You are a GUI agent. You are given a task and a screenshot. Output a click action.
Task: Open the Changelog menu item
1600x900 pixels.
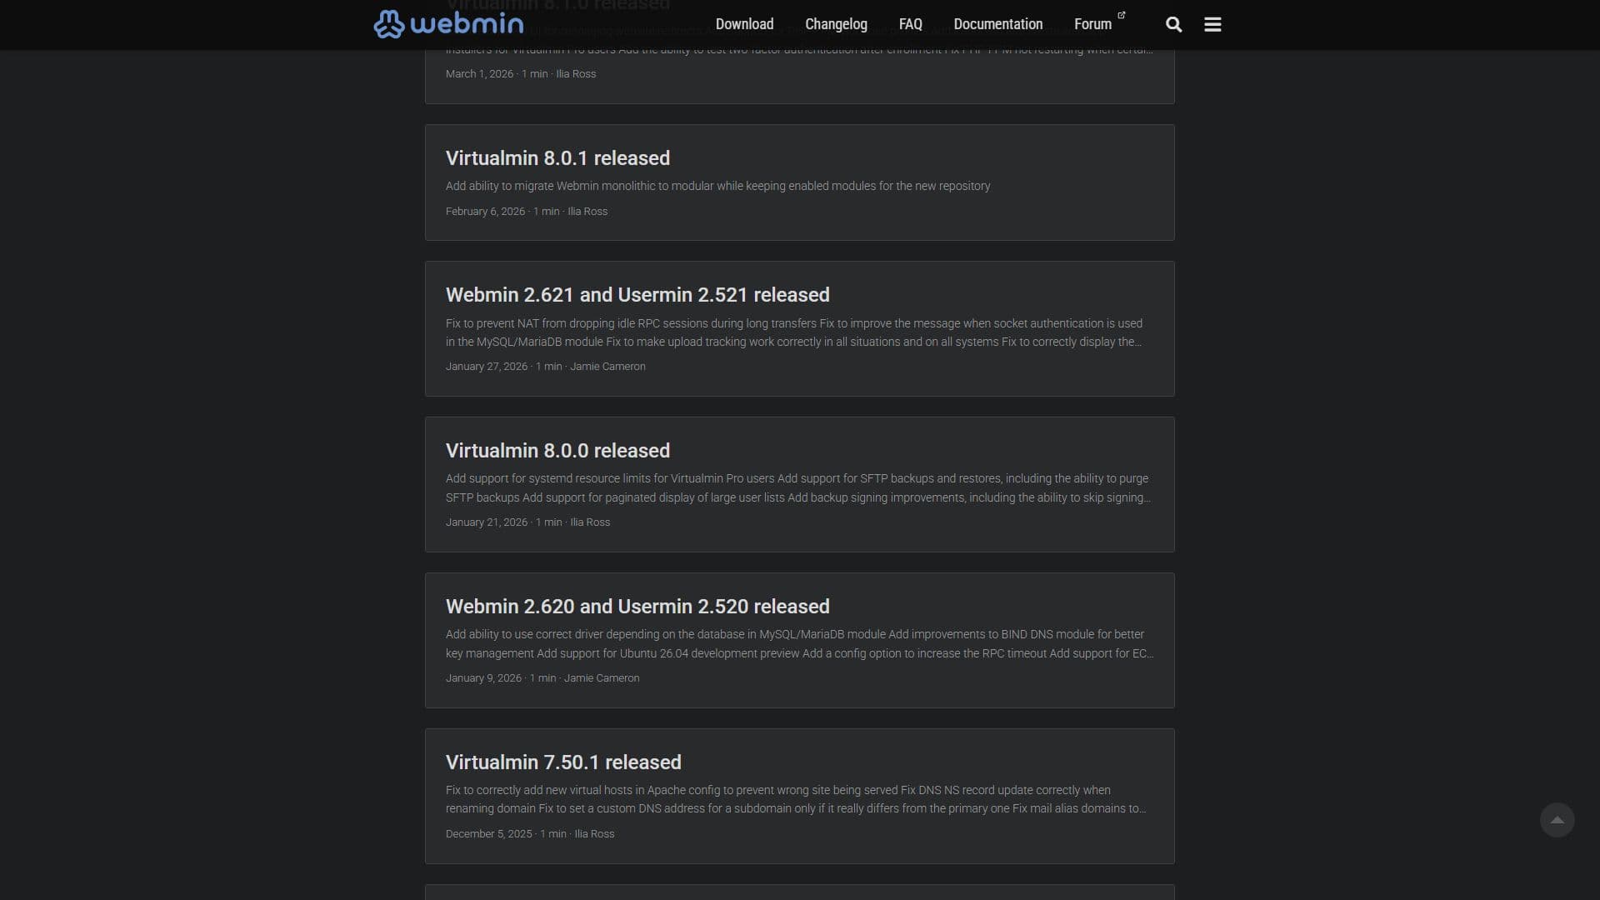tap(836, 24)
